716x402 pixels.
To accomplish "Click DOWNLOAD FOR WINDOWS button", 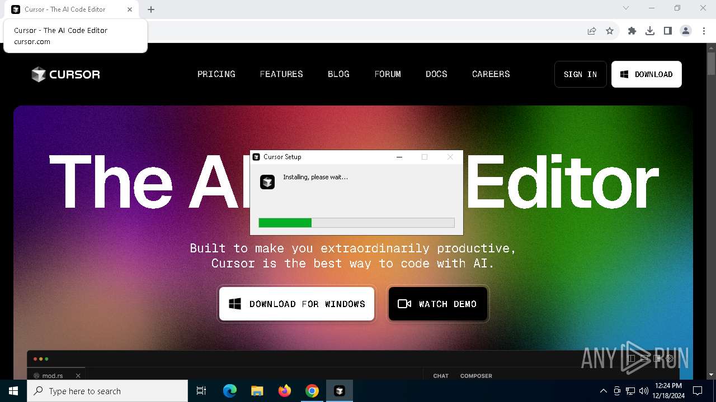I will (296, 304).
